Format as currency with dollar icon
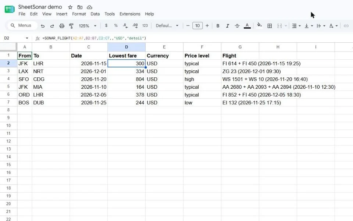The height and width of the screenshot is (221, 353). [106, 25]
